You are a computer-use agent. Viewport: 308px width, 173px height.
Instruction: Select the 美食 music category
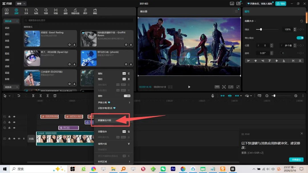[7, 41]
